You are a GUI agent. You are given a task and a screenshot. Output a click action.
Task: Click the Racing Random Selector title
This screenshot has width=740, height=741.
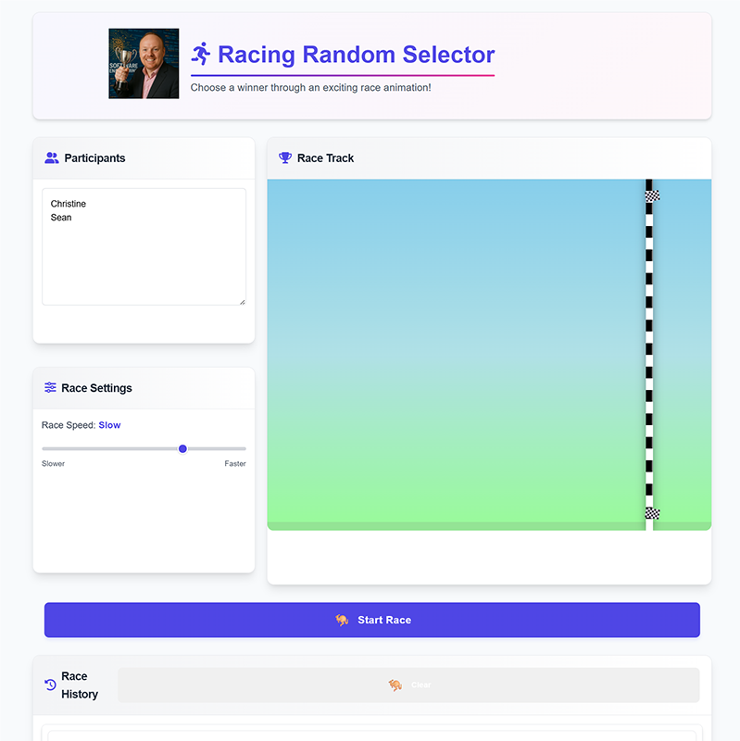tap(356, 55)
